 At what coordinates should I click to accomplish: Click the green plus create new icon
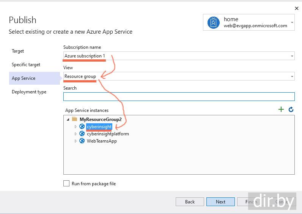coord(281,109)
